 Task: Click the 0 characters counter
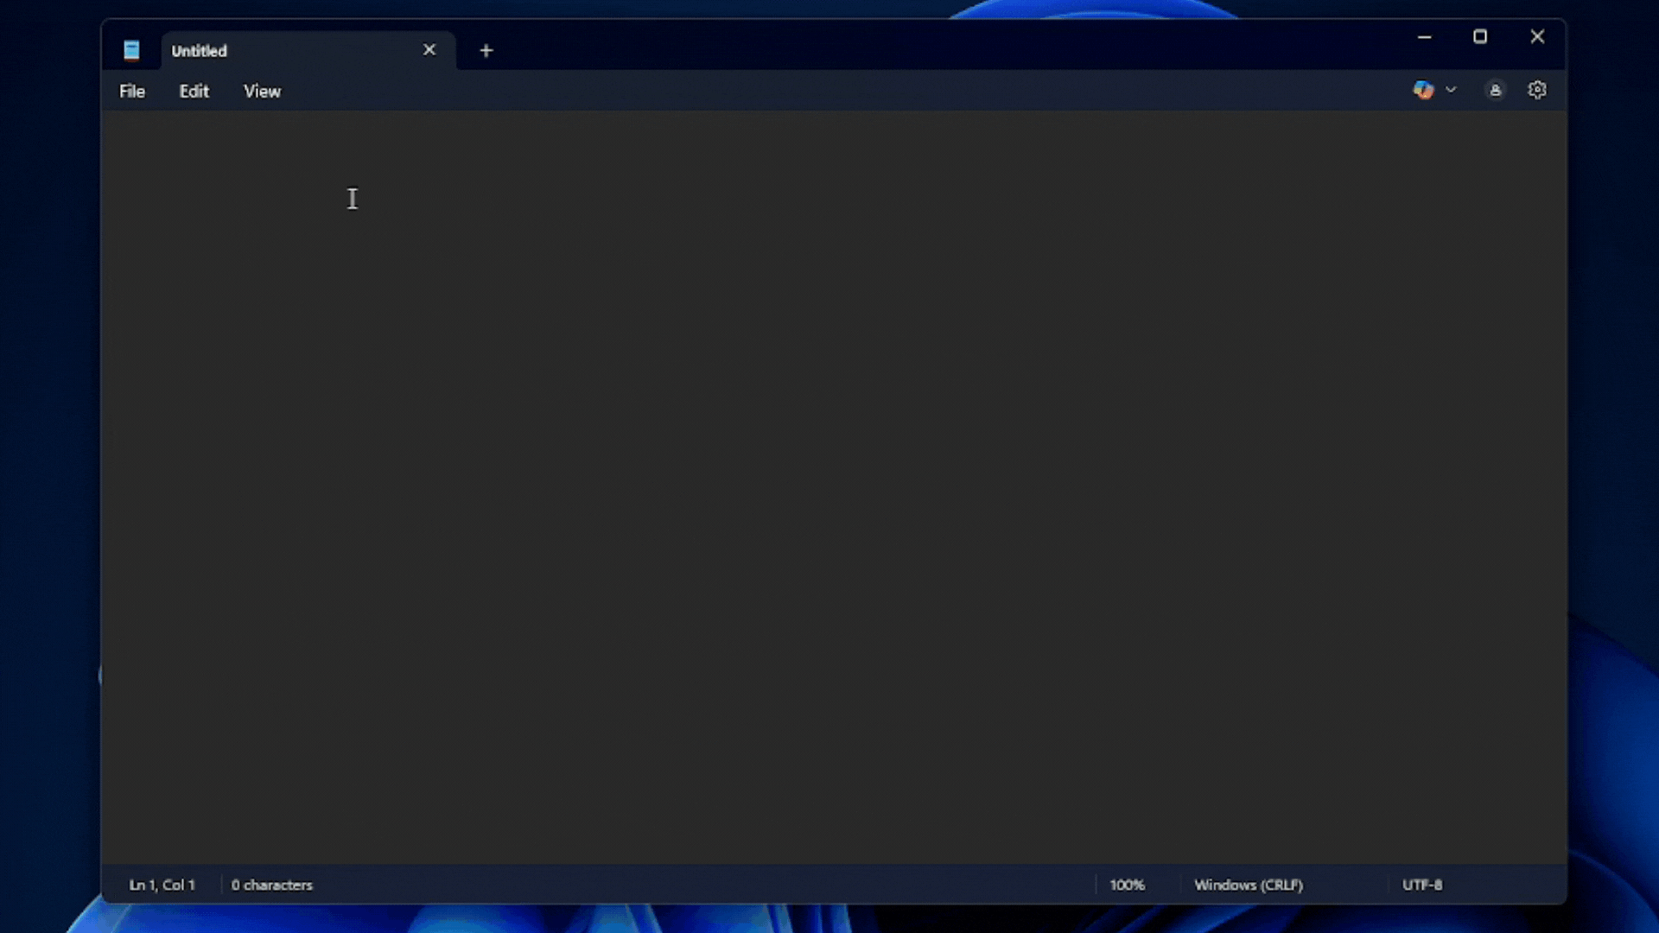272,885
